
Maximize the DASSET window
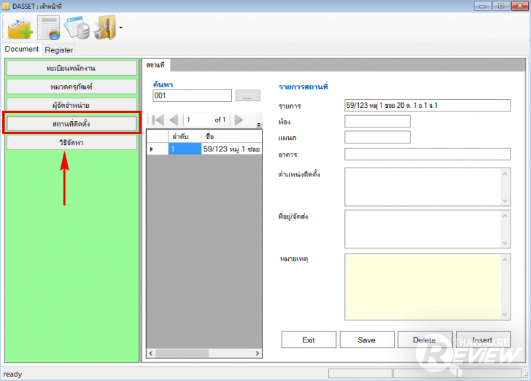(501, 6)
